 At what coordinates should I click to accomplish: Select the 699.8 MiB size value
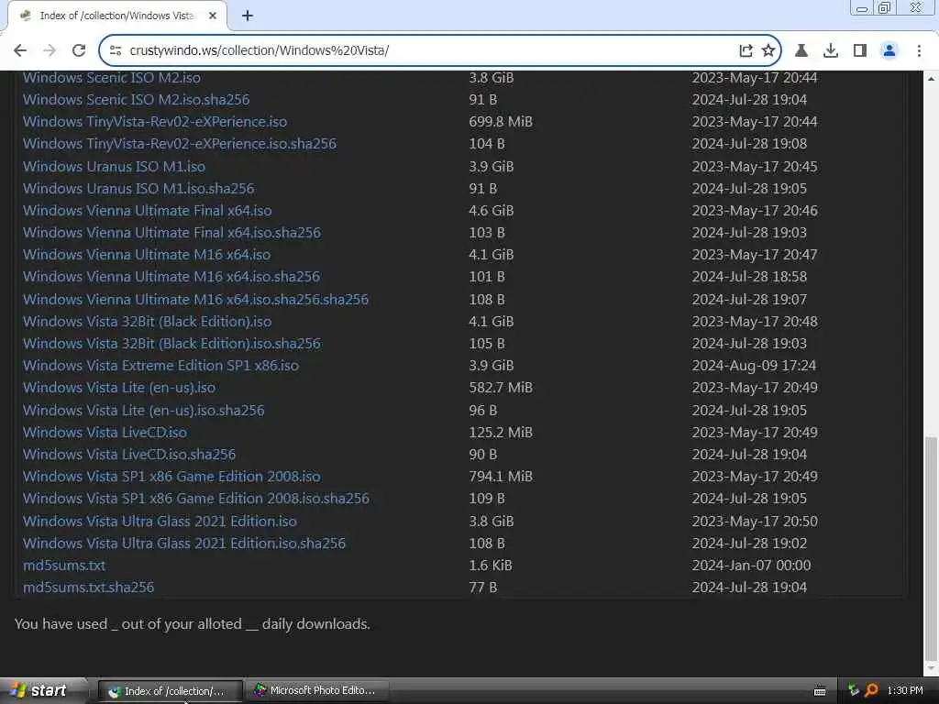pyautogui.click(x=501, y=122)
